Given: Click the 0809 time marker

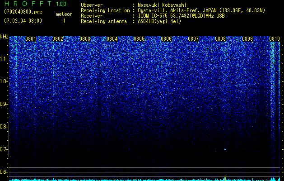Looking at the screenshot, I should click(x=247, y=39).
